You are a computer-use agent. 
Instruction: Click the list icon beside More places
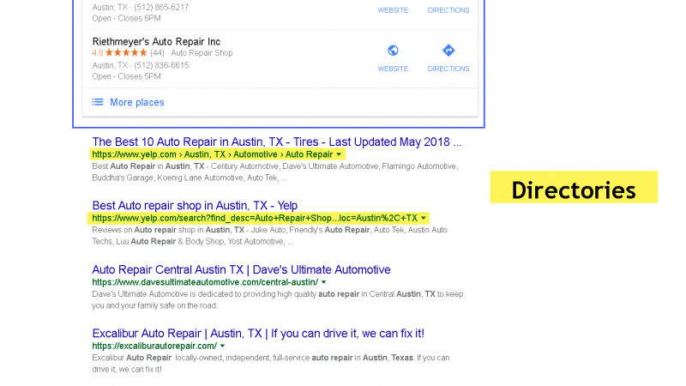[x=98, y=102]
